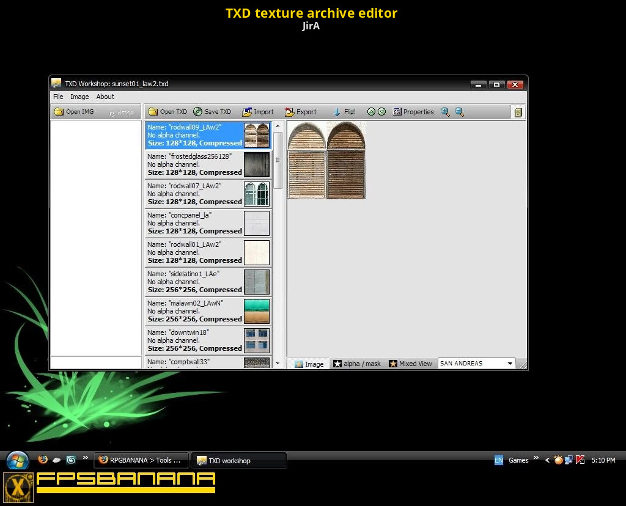626x506 pixels.
Task: Import a texture using the Import icon
Action: (x=258, y=112)
